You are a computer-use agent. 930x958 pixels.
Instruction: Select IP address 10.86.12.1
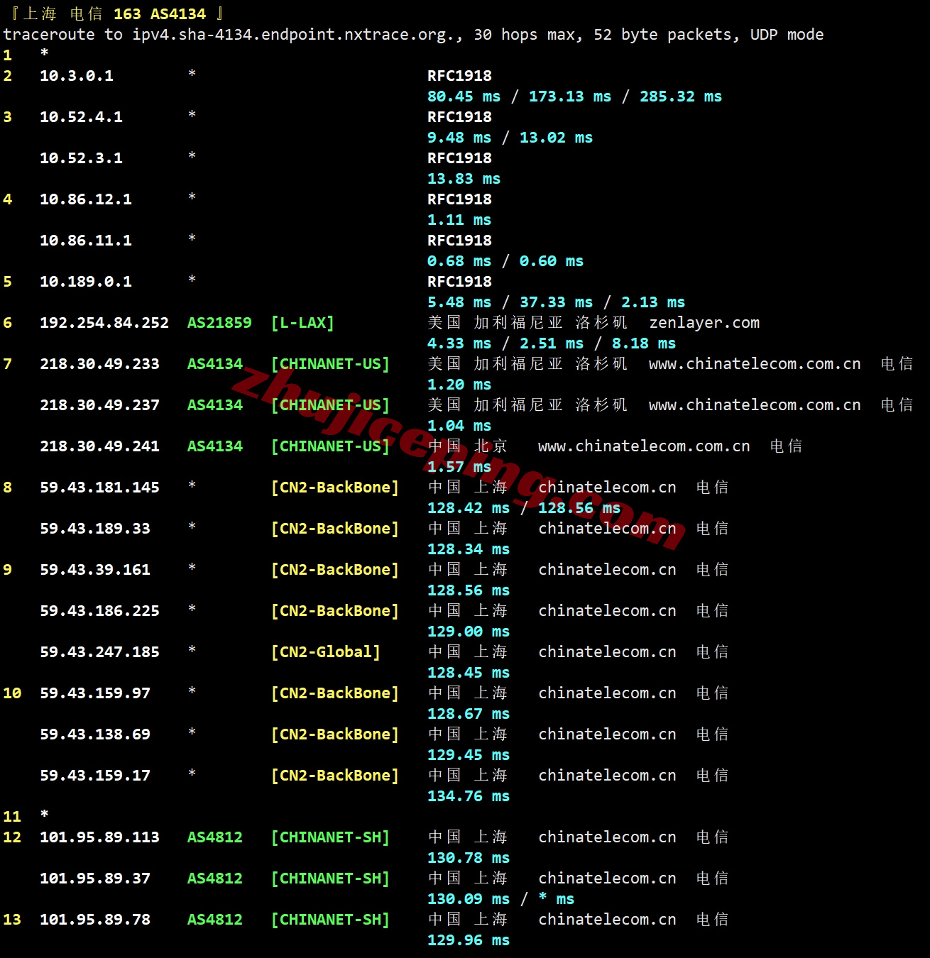86,199
